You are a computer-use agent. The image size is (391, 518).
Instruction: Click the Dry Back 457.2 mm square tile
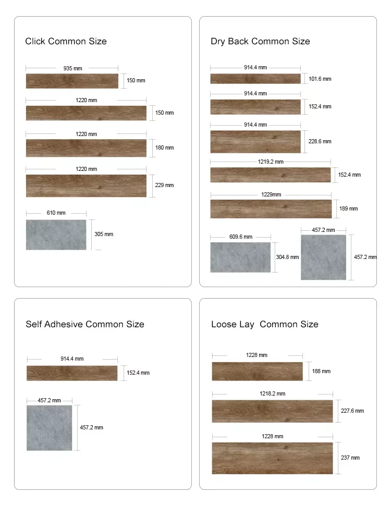click(324, 257)
